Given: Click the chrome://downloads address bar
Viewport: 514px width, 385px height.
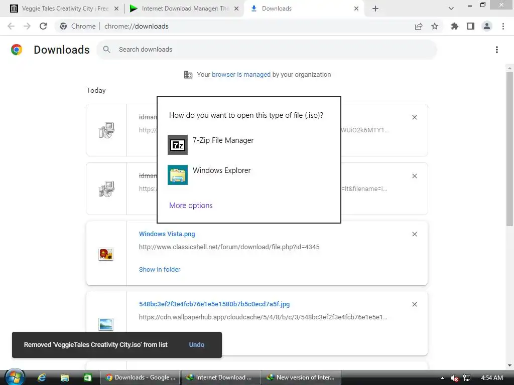Looking at the screenshot, I should tap(136, 26).
